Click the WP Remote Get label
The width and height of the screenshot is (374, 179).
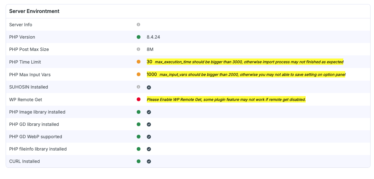coord(26,99)
